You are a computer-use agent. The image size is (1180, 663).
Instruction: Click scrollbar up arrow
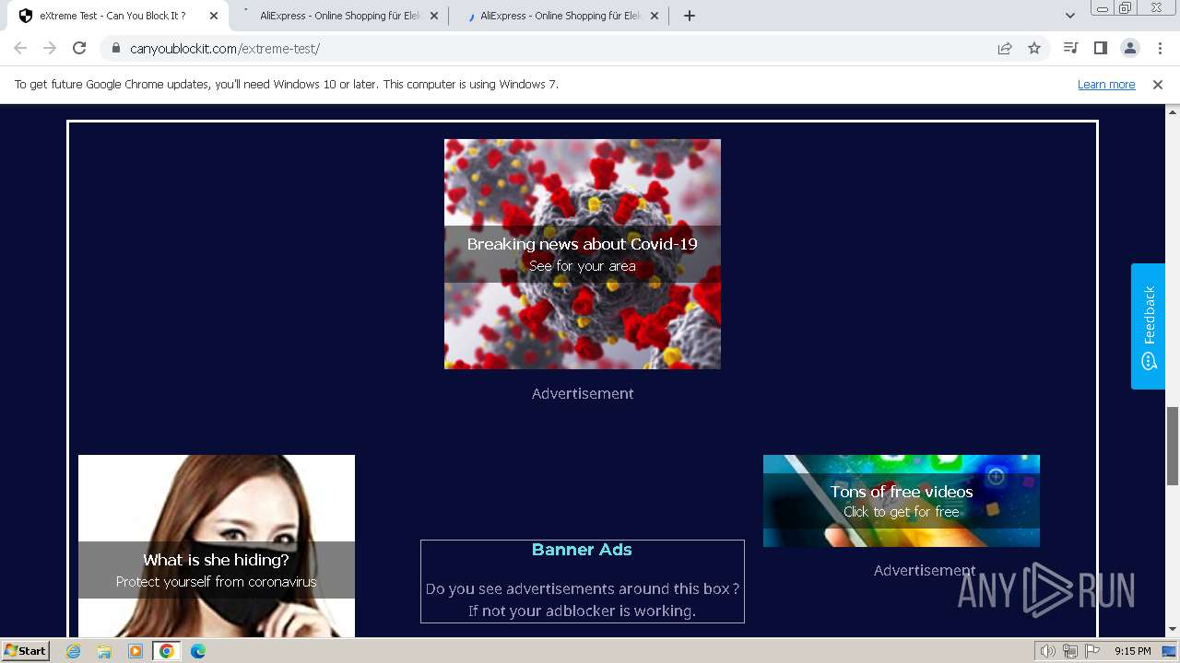(x=1173, y=111)
